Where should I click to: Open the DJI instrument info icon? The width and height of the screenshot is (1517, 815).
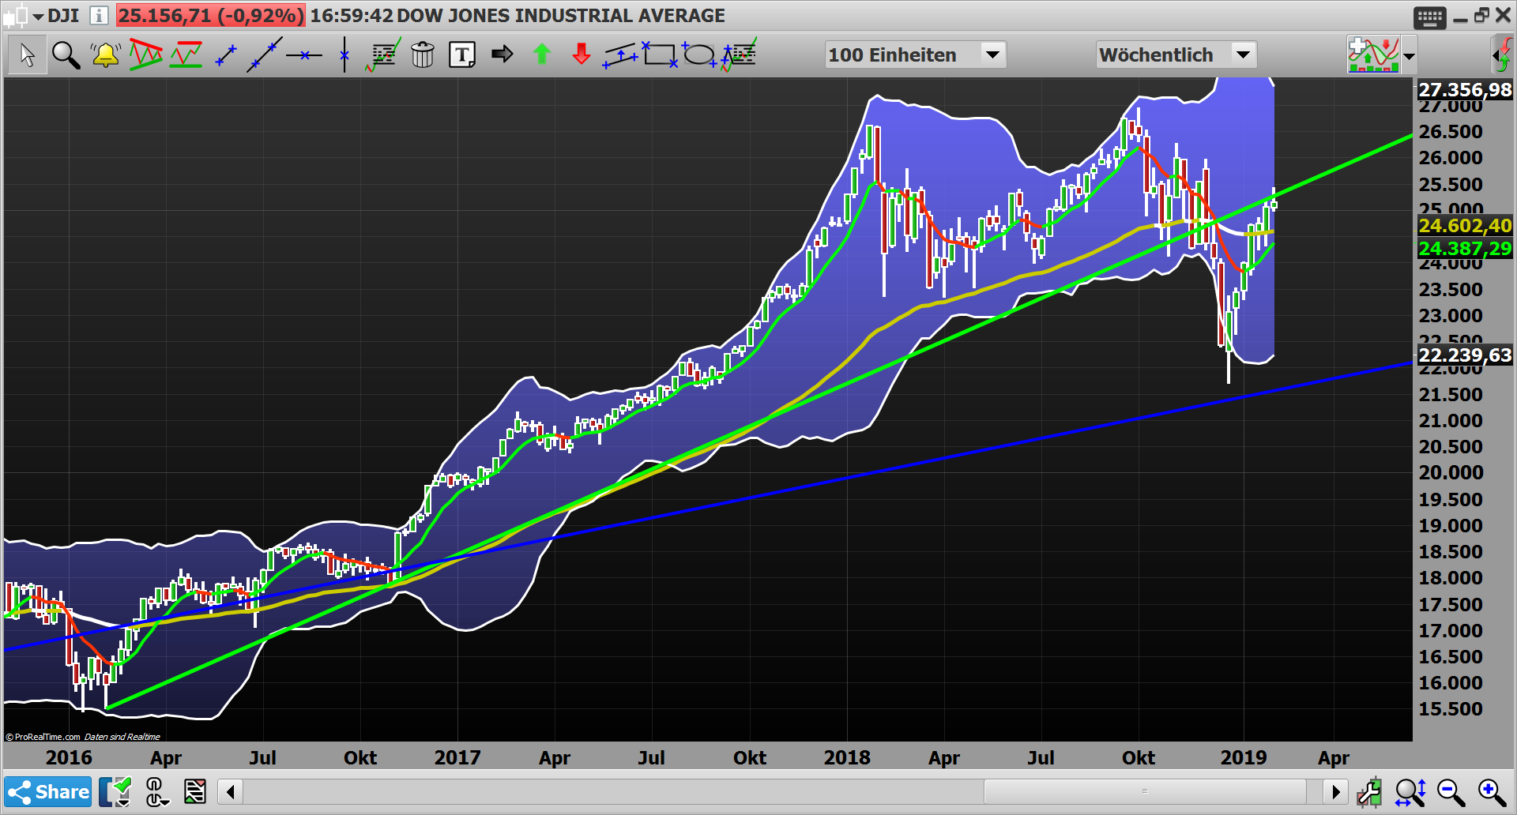pos(99,15)
